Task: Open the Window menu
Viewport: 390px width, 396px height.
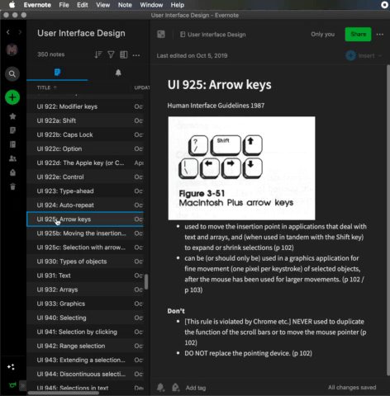Action: pos(151,5)
